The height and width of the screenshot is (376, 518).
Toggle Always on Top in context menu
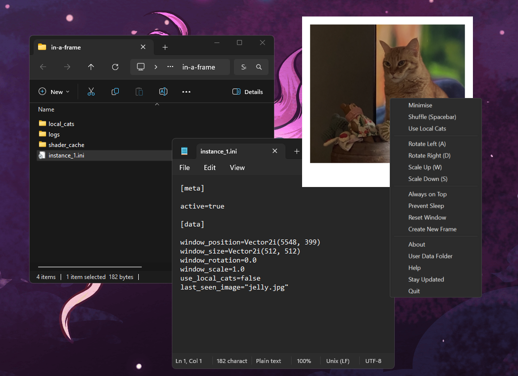pos(427,194)
